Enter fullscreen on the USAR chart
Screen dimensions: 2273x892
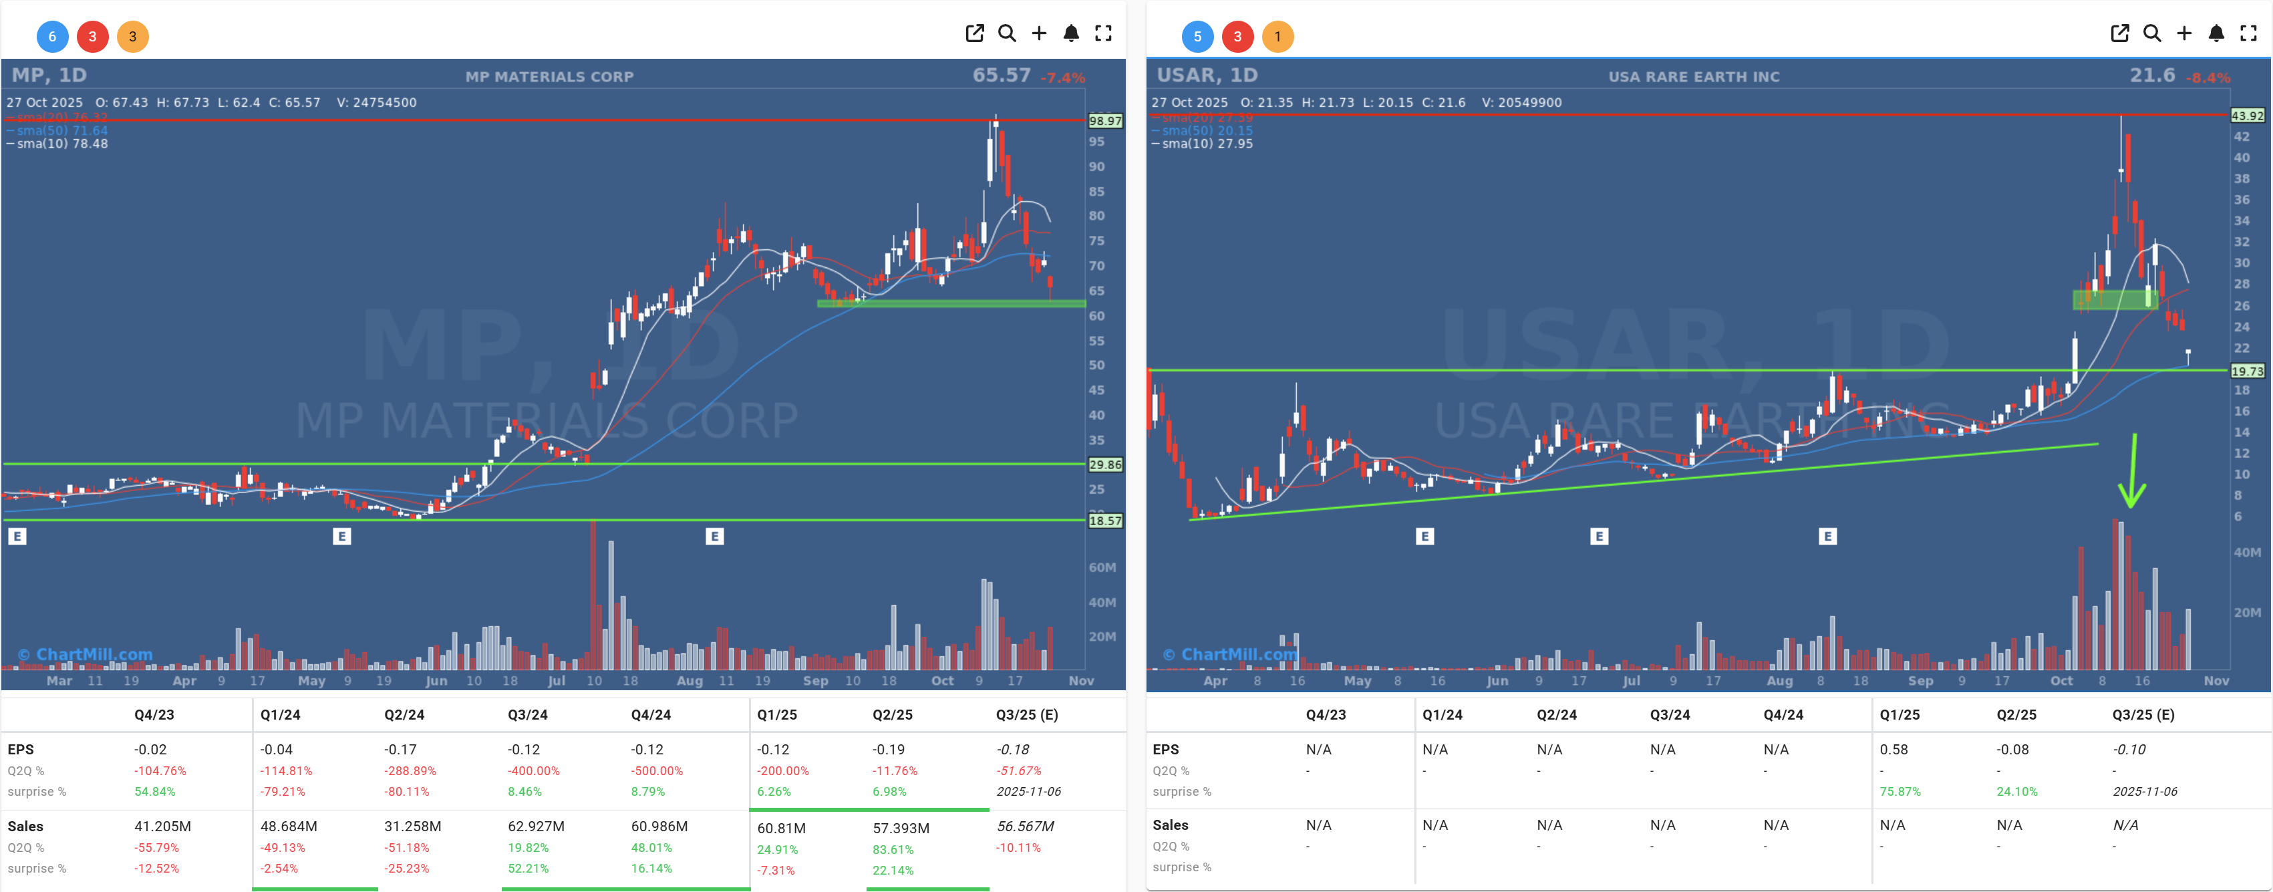pyautogui.click(x=2248, y=33)
